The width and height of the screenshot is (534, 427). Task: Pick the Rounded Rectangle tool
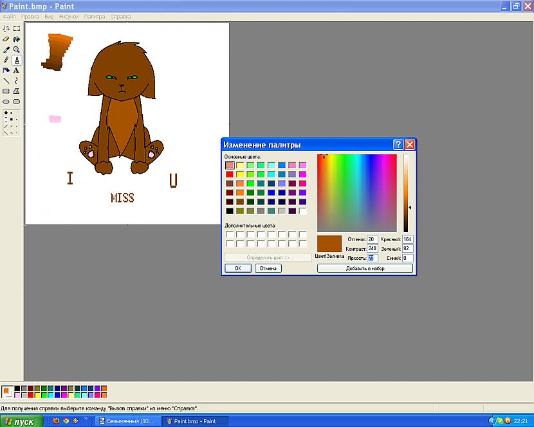(16, 102)
